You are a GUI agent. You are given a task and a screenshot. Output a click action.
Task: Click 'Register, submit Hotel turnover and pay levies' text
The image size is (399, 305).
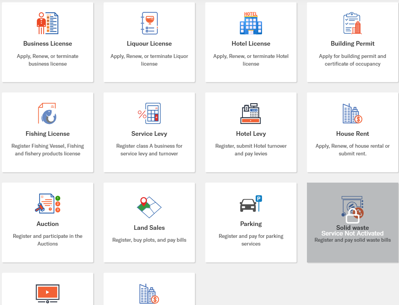click(x=251, y=150)
